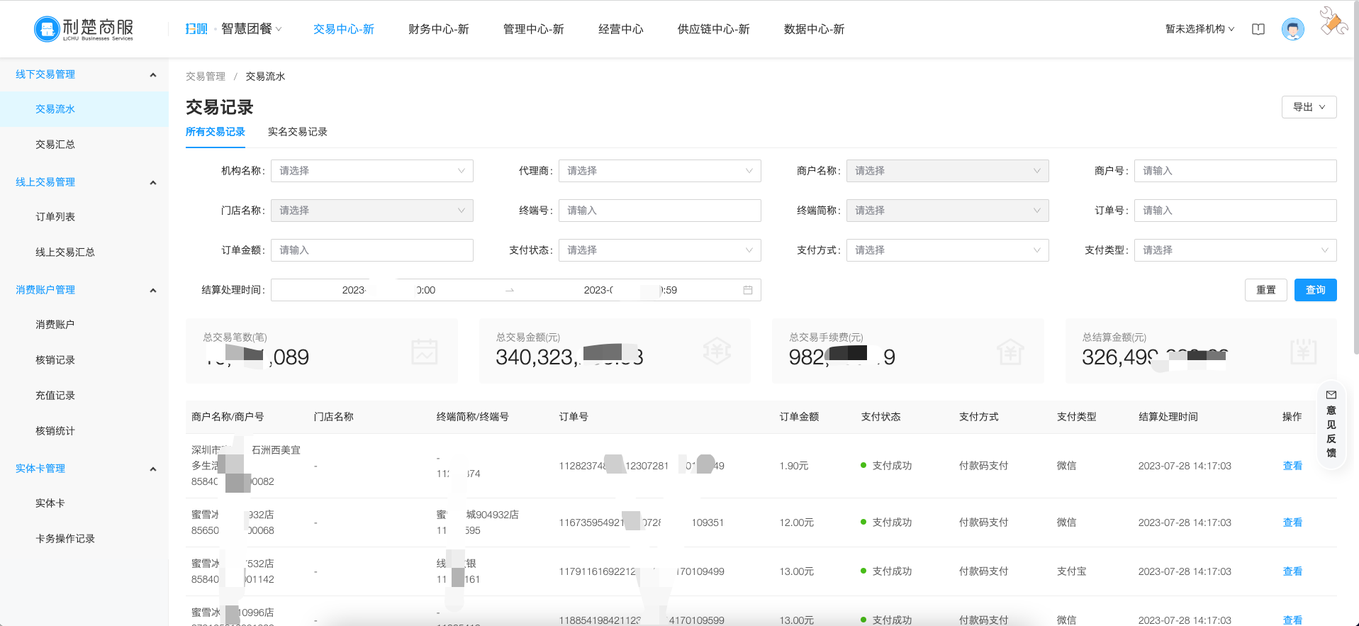The width and height of the screenshot is (1359, 626).
Task: Open the 暂未选择机构 organization selector
Action: (x=1199, y=29)
